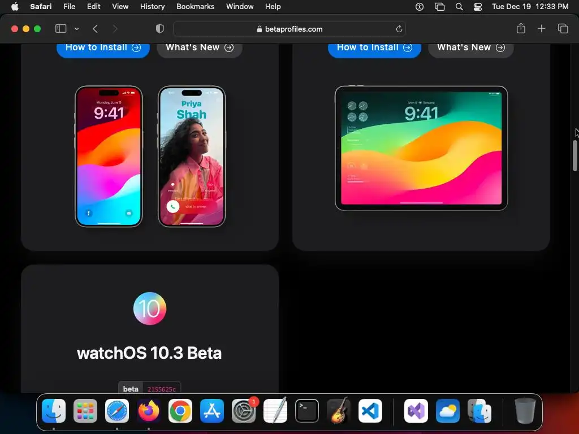Click the date and time in menu bar

point(530,6)
